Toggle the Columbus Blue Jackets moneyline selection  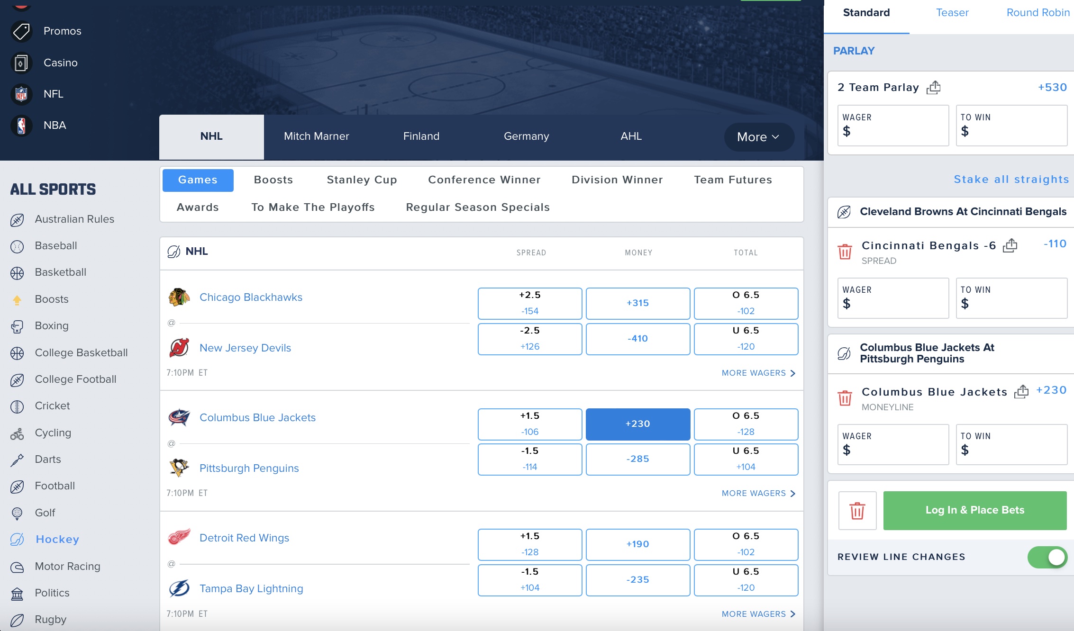[637, 424]
